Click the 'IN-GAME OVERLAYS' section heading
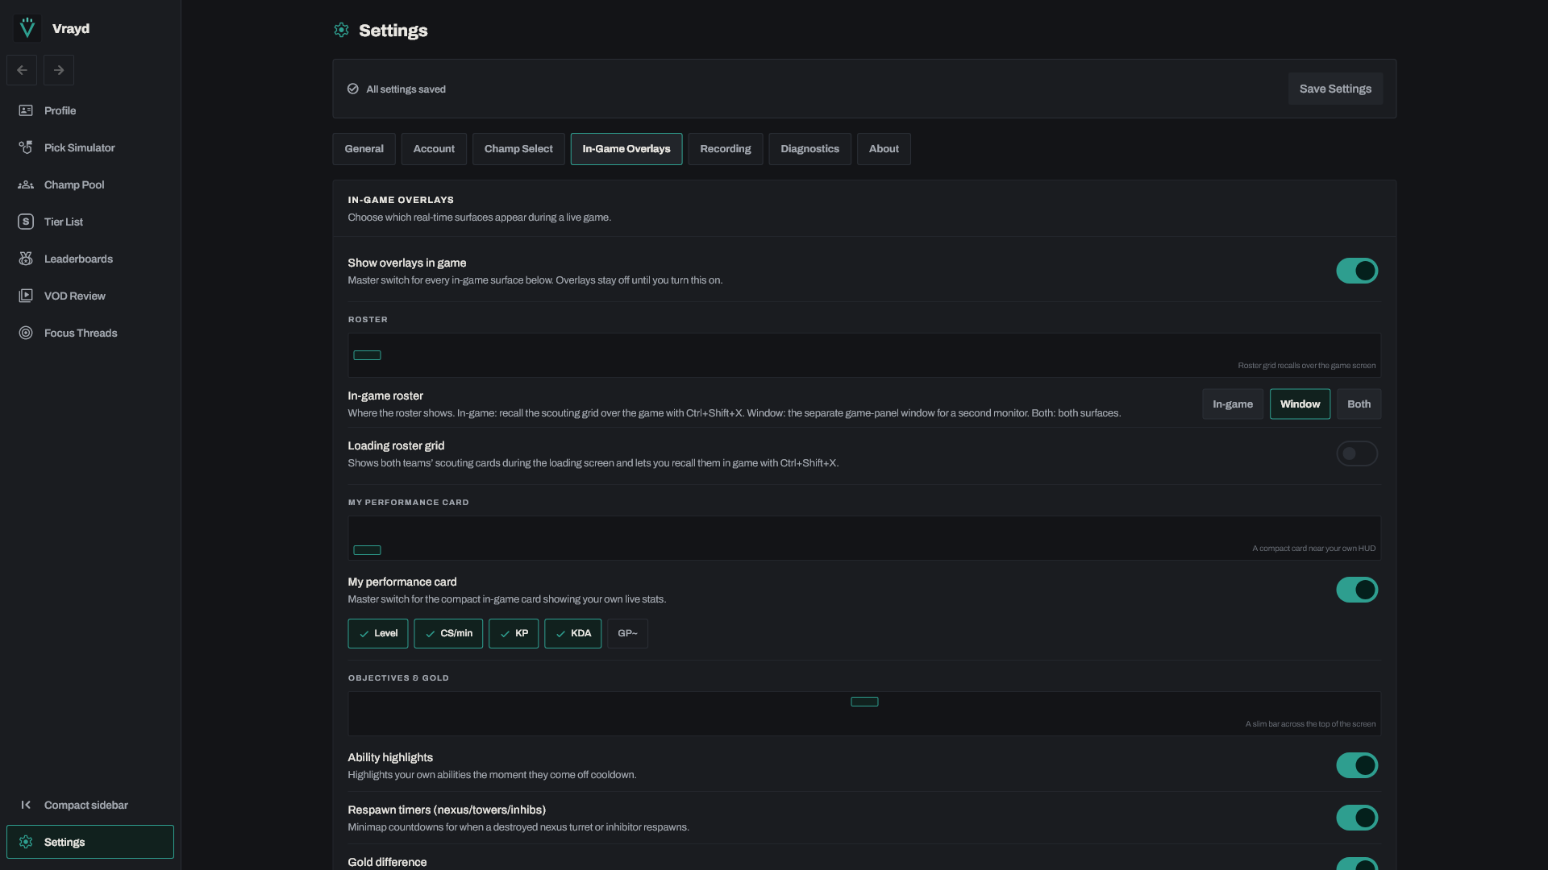 pyautogui.click(x=401, y=200)
